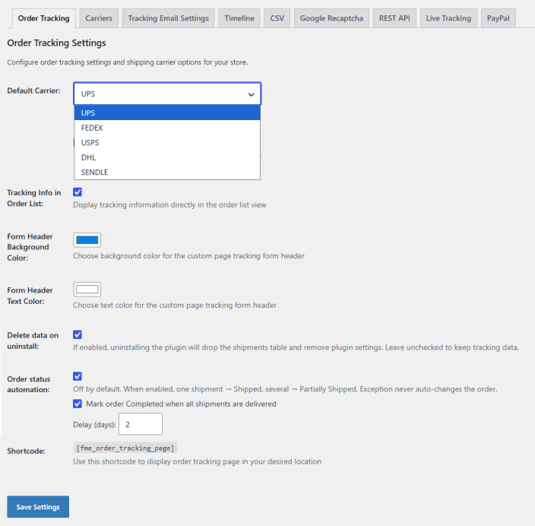Choose SENDLE in the carrier list
Image resolution: width=535 pixels, height=526 pixels.
(167, 172)
